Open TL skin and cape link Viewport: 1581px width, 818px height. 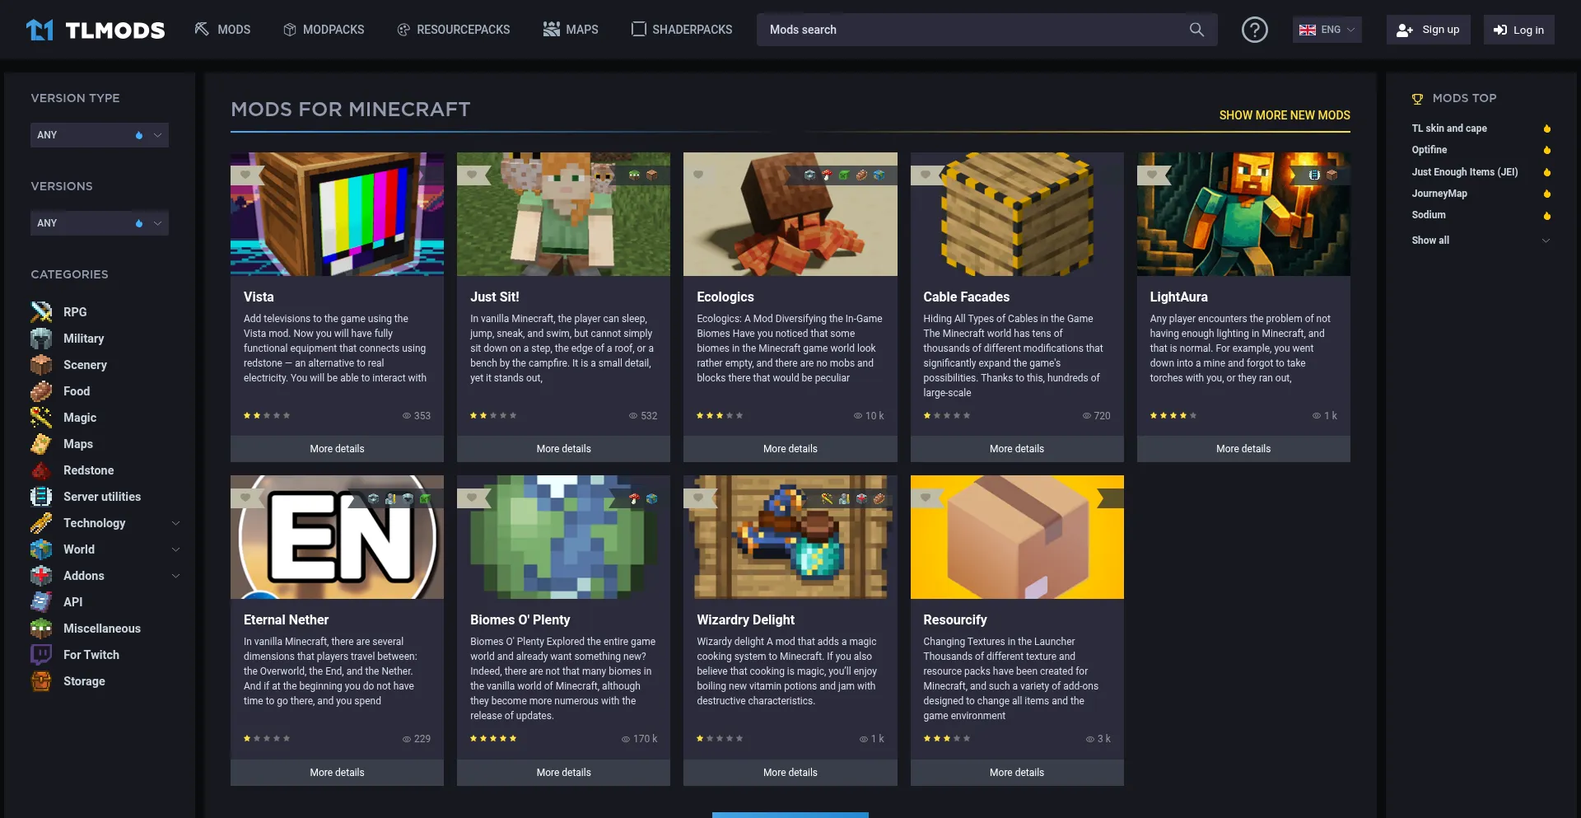click(1449, 129)
